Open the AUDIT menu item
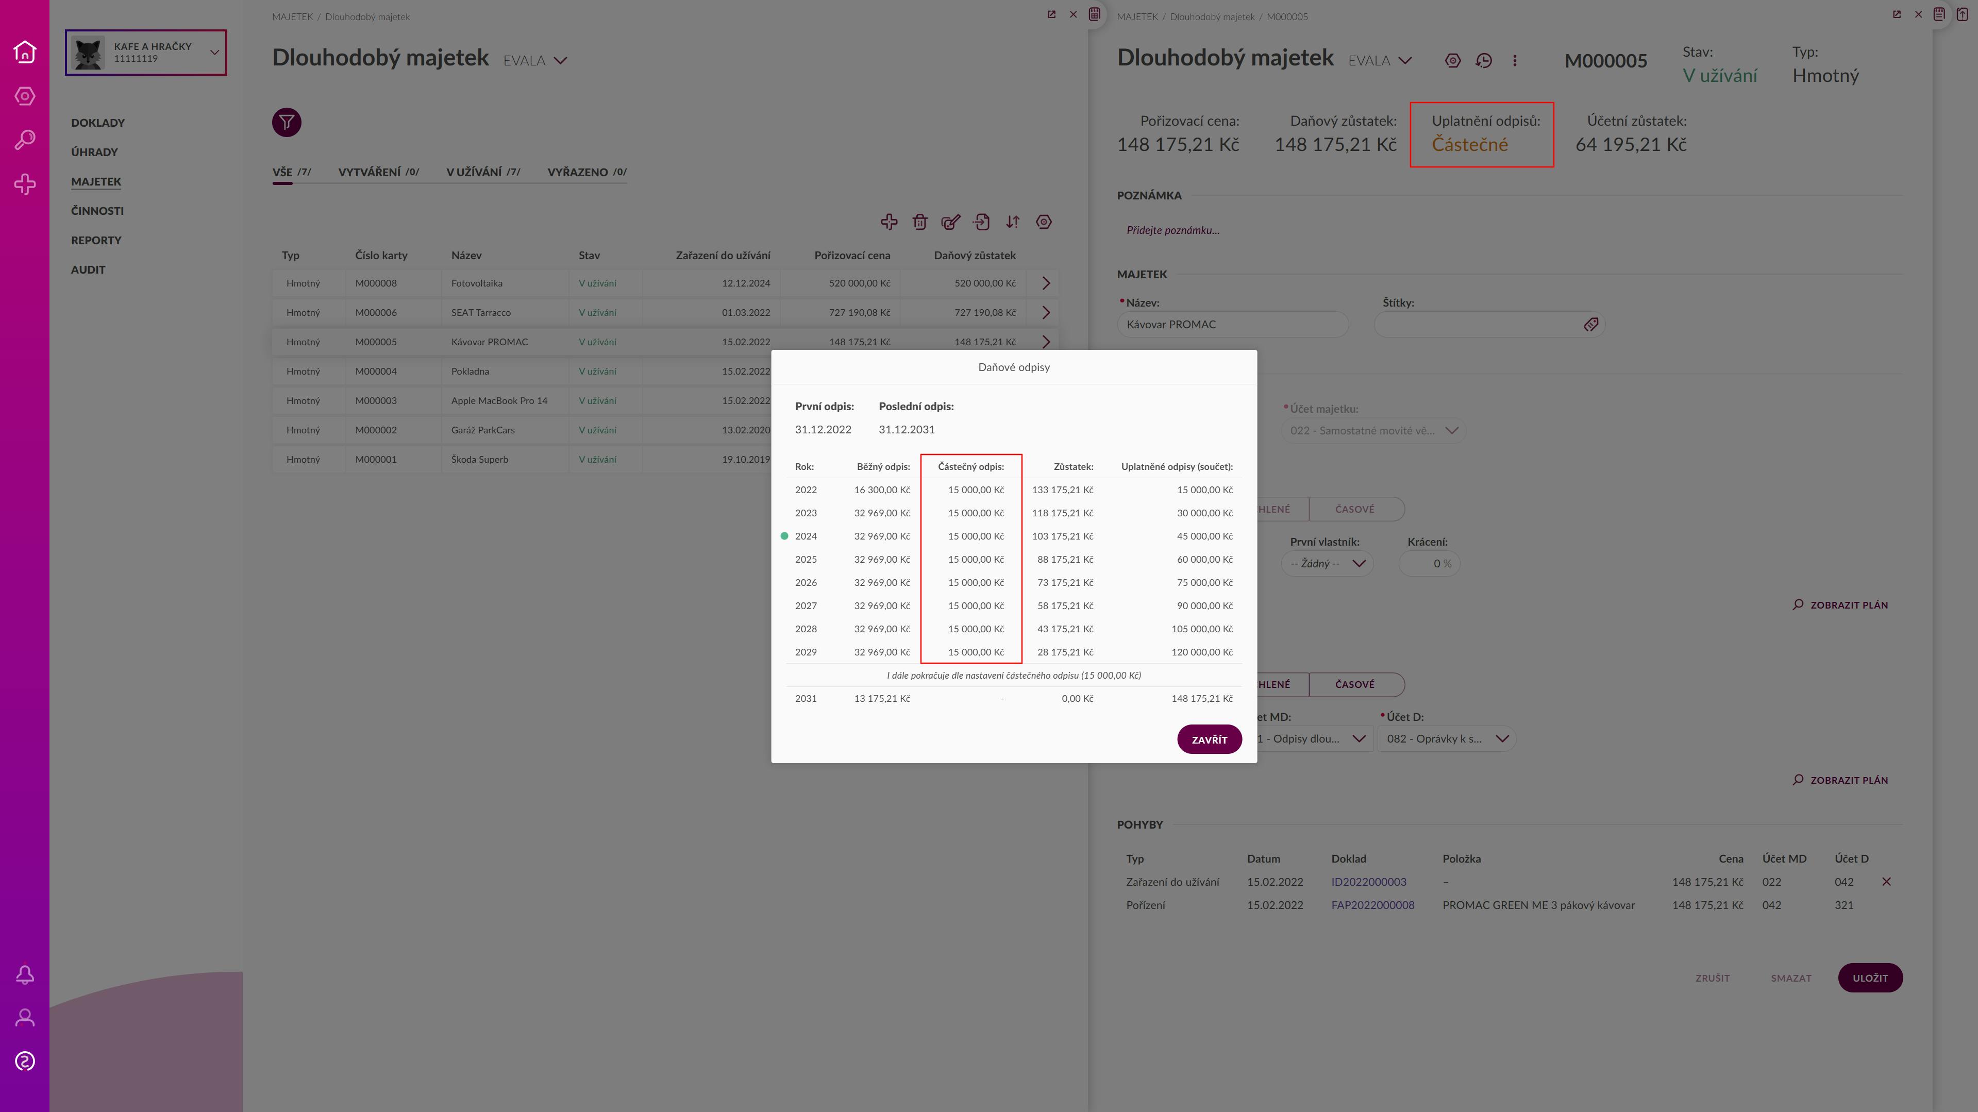The height and width of the screenshot is (1112, 1978). point(88,269)
